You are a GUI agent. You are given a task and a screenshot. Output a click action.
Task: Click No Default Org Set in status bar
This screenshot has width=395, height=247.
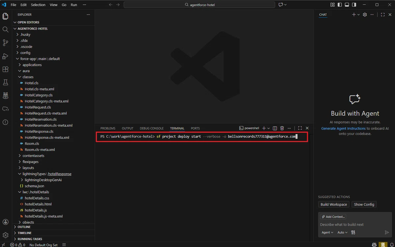click(x=43, y=245)
